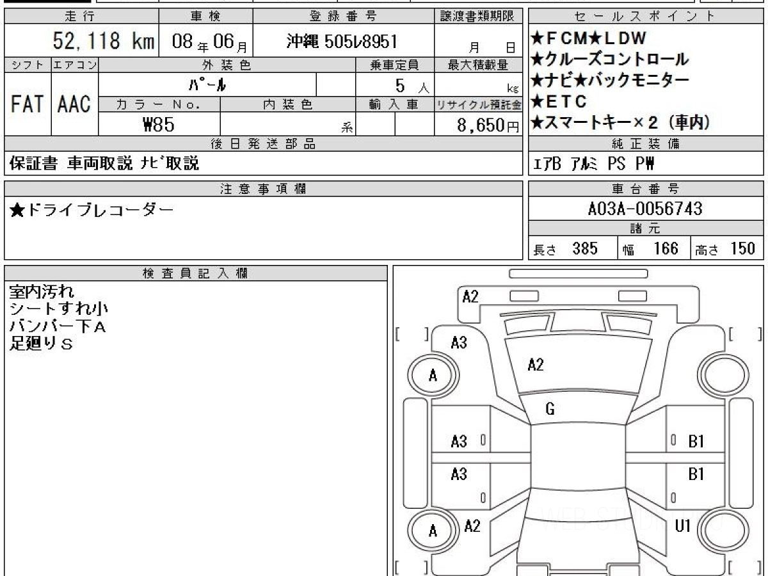
Task: Click the front wheel circle marked A
Action: (x=433, y=376)
